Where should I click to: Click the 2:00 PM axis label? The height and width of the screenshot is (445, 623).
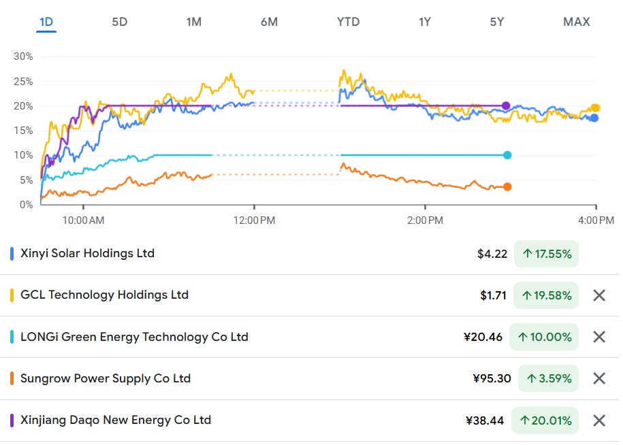click(425, 220)
